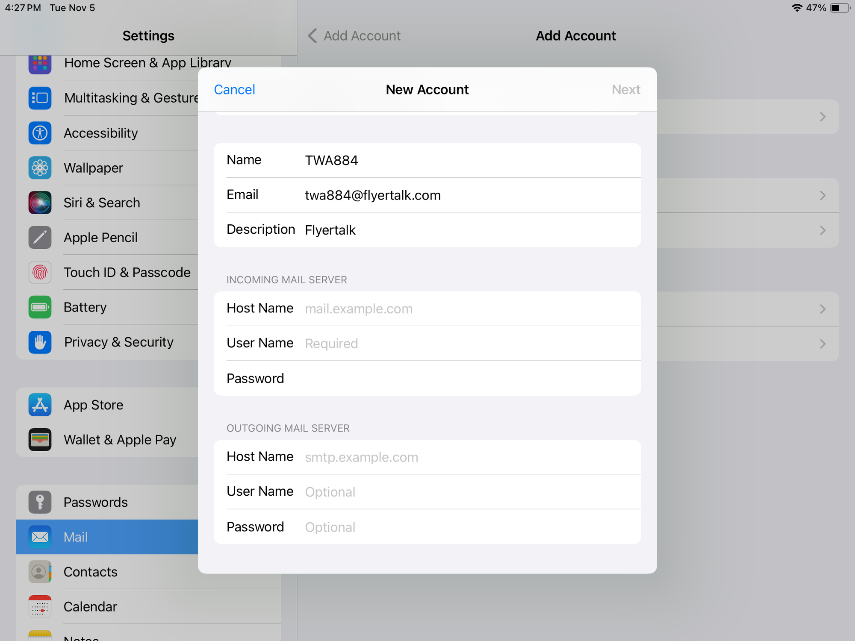This screenshot has width=855, height=641.
Task: Open Siri & Search icon
Action: tap(40, 203)
